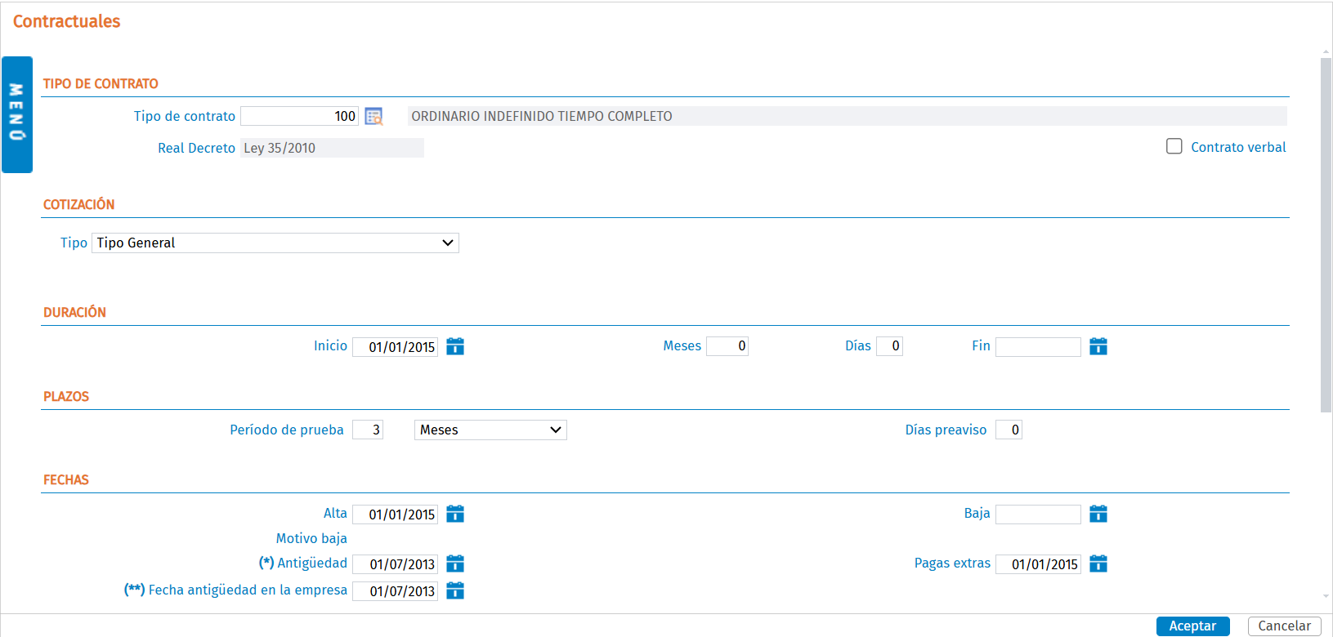
Task: Open the Tipo de contrato lookup icon
Action: 374,117
